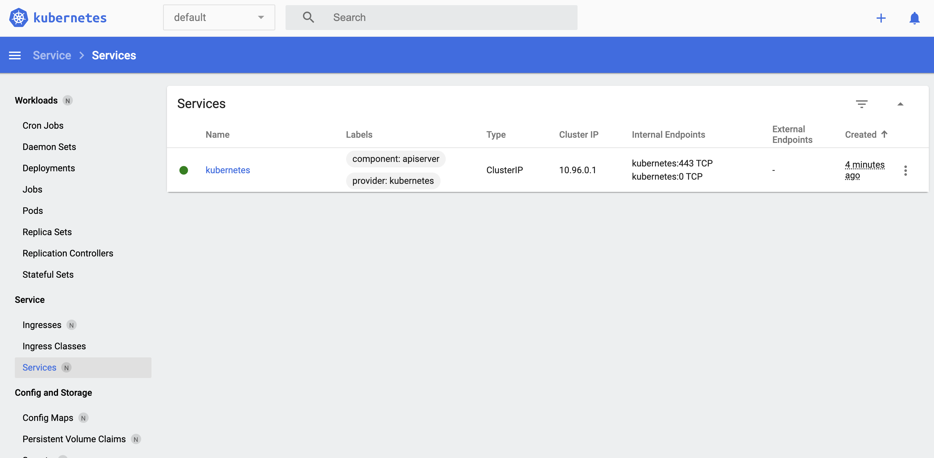Image resolution: width=934 pixels, height=458 pixels.
Task: Click N badge next to Persistent Volume Claims
Action: pos(136,439)
